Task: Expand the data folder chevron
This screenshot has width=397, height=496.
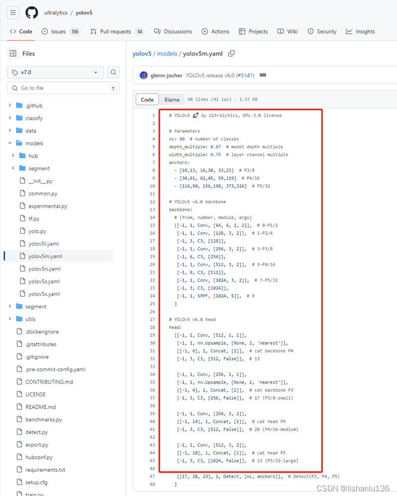Action: pyautogui.click(x=10, y=130)
